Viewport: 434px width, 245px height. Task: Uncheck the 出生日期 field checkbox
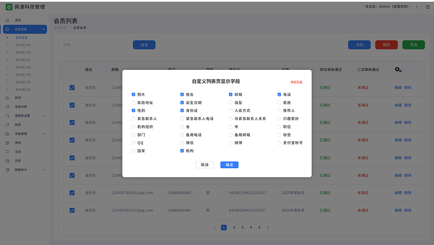[x=182, y=102]
